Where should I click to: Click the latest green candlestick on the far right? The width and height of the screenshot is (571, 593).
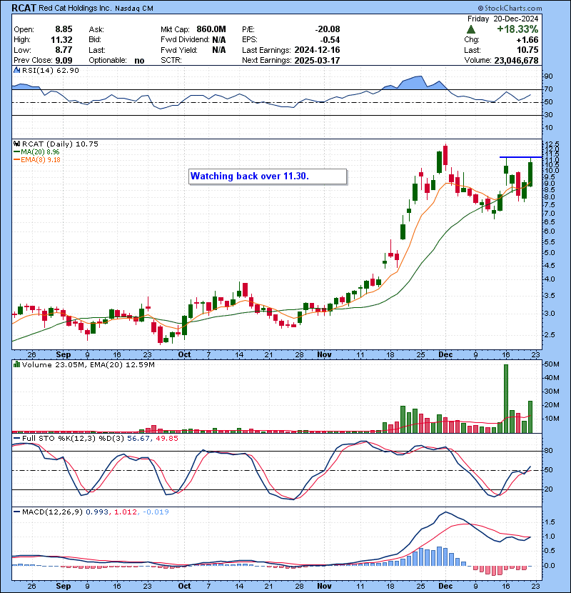click(x=530, y=174)
